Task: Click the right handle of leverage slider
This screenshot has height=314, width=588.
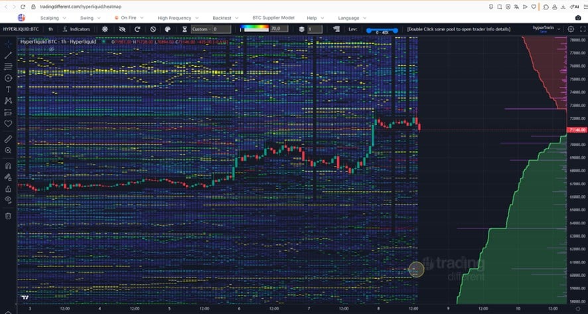Action: point(396,31)
